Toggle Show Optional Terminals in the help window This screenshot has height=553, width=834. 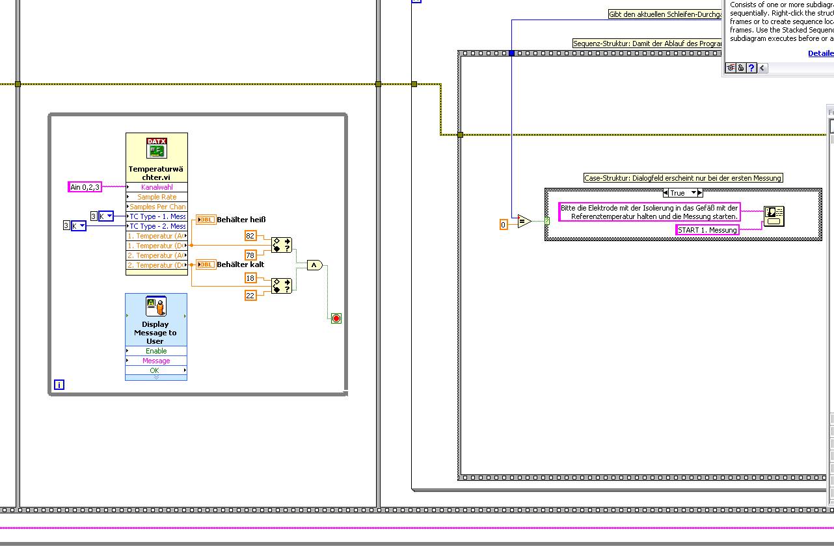(731, 68)
